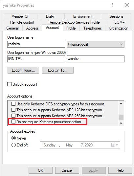Screen dimensions: 134x176
Task: Open the Telephones tab
Action: point(93,28)
